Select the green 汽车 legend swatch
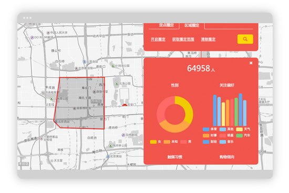289x193 pixels. click(239, 136)
